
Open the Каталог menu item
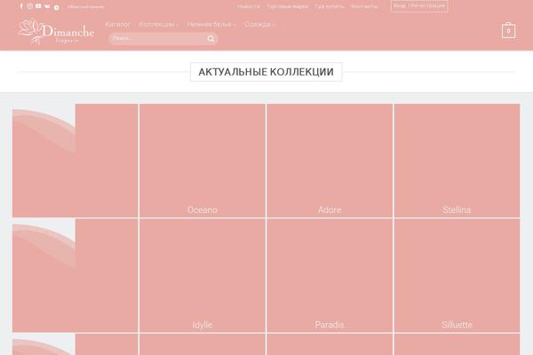[117, 25]
